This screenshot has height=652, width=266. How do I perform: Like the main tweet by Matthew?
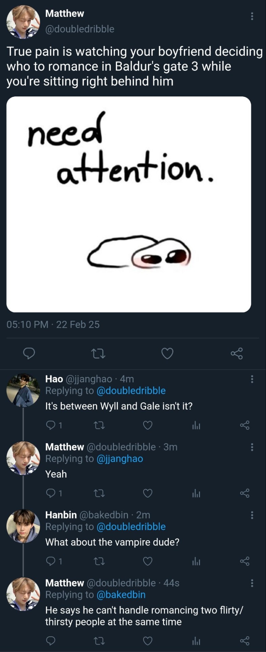coord(167,354)
